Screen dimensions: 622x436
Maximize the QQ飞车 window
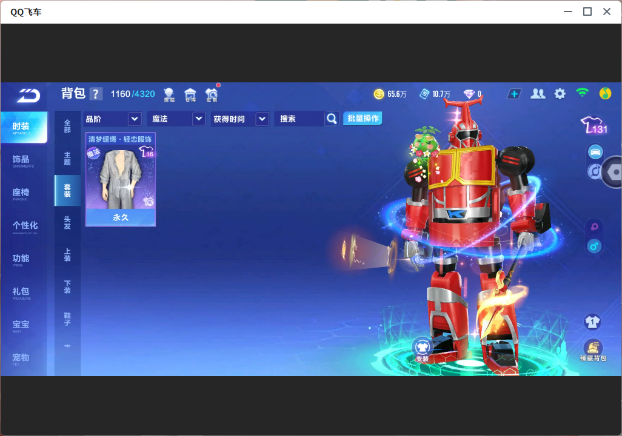[x=587, y=12]
